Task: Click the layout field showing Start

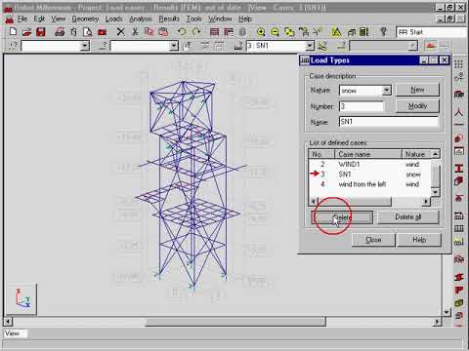Action: click(432, 32)
